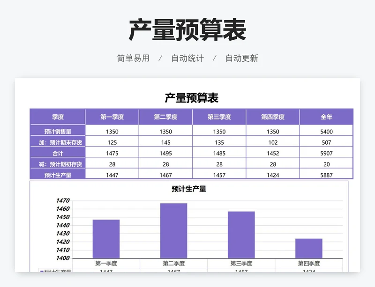This screenshot has width=375, height=287.
Task: Click the chart title 预计生产量
Action: [x=189, y=189]
